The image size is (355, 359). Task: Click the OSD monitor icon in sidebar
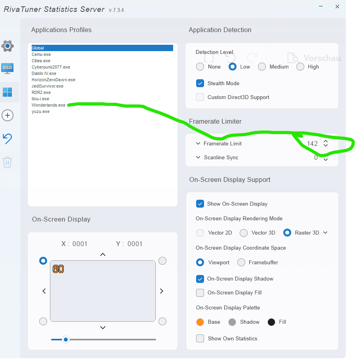(7, 69)
